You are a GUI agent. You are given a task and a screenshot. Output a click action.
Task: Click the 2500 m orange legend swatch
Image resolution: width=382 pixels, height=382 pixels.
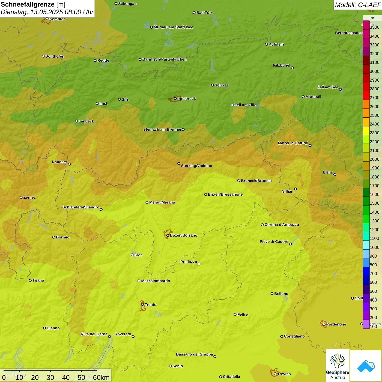(366, 113)
